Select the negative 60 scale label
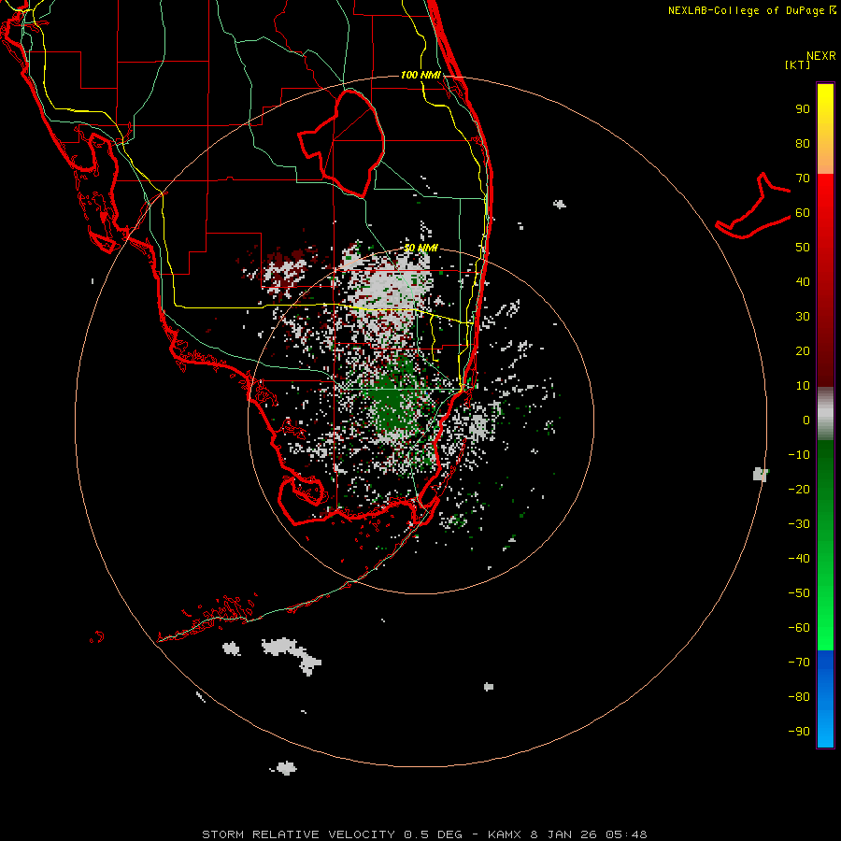The image size is (841, 841). click(799, 628)
